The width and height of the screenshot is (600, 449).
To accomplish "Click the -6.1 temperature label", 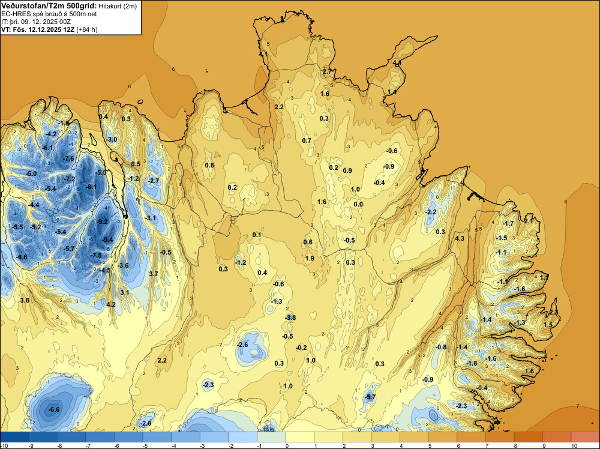I will pos(47,148).
